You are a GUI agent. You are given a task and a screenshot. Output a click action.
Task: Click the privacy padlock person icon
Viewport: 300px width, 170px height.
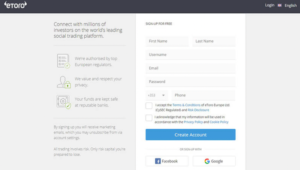pyautogui.click(x=63, y=81)
